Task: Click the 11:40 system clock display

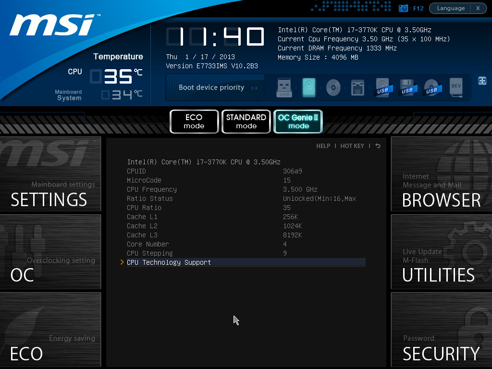Action: click(x=215, y=37)
